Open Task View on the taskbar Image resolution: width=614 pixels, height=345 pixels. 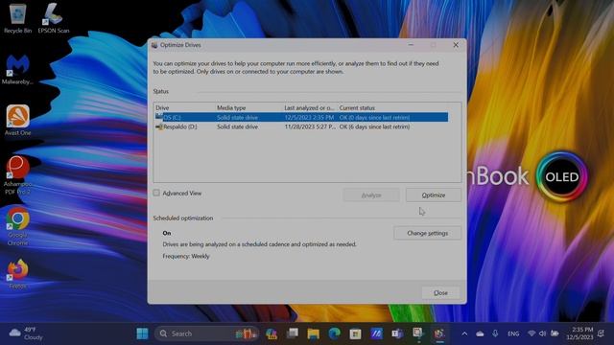click(292, 333)
